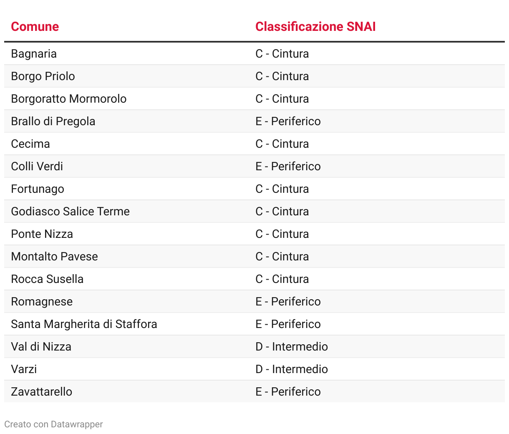Select Brallo di Pregola entry
Screen dimensions: 509x434
click(53, 121)
